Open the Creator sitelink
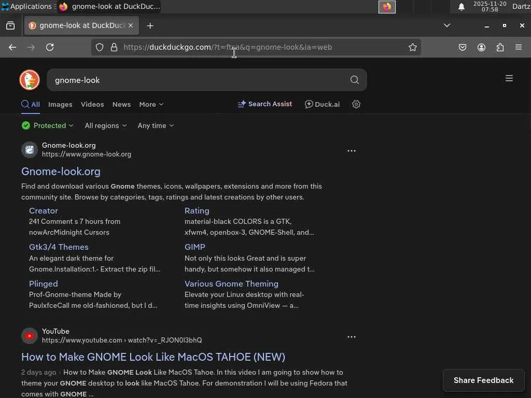Screen dimensions: 531x398 [44, 210]
